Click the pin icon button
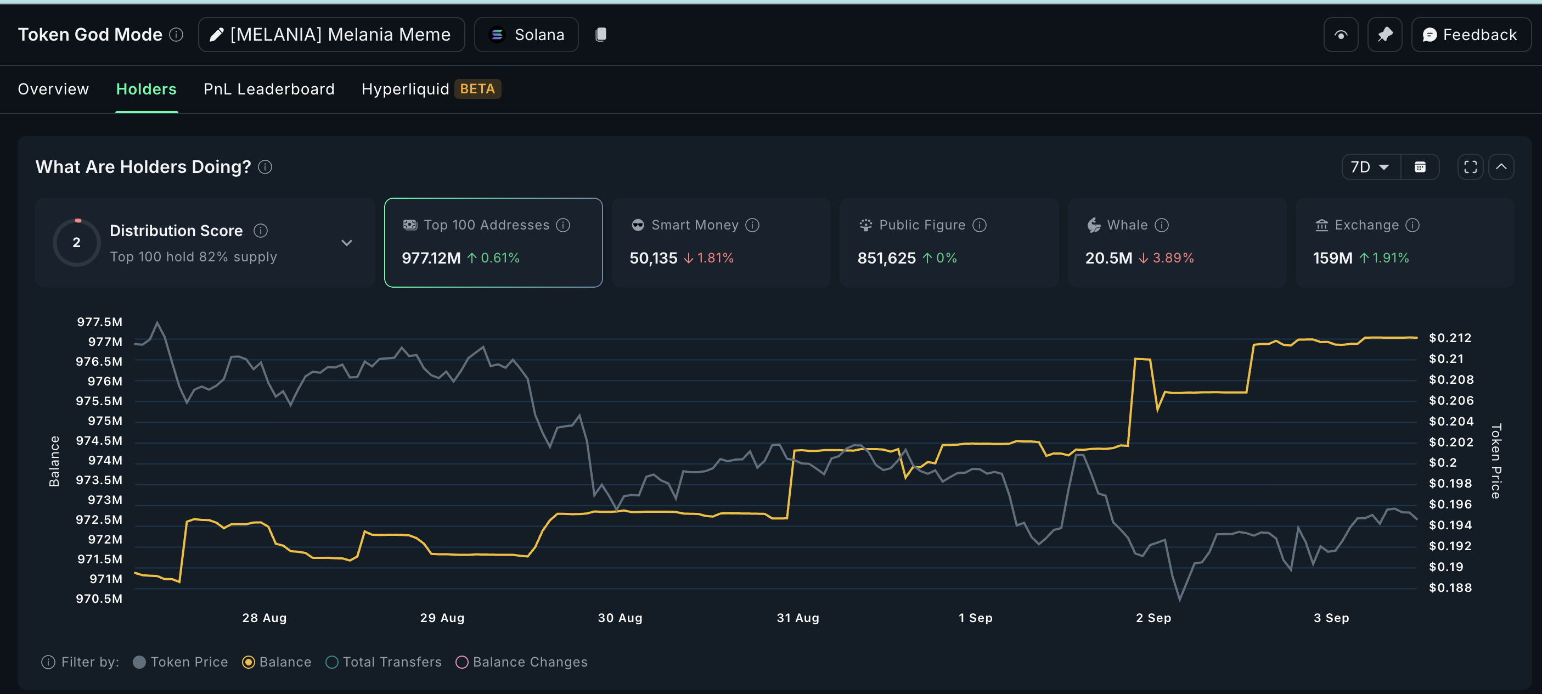The height and width of the screenshot is (694, 1542). tap(1384, 35)
